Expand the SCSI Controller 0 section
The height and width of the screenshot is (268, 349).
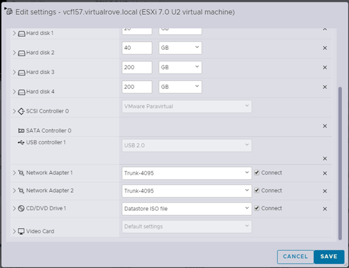point(15,111)
